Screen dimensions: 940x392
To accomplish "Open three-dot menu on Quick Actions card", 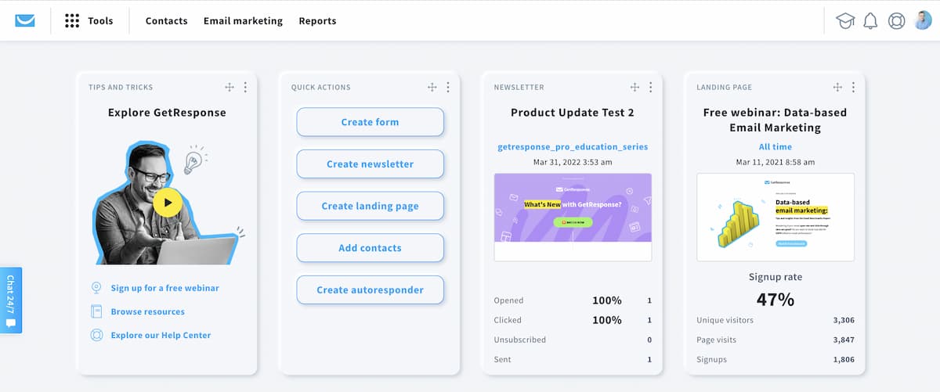I will click(448, 88).
